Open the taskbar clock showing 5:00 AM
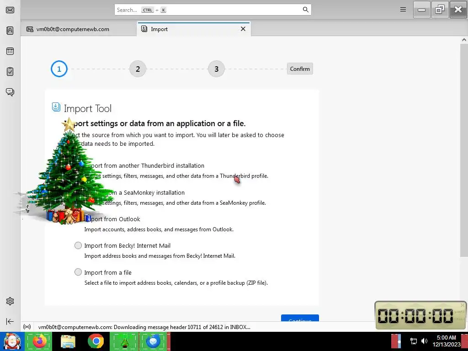468x351 pixels. tap(446, 341)
